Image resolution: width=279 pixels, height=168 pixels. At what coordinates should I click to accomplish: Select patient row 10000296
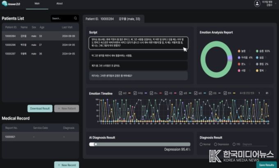coord(40,45)
